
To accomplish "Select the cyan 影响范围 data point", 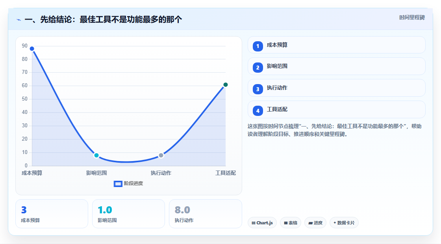I will 96,155.
